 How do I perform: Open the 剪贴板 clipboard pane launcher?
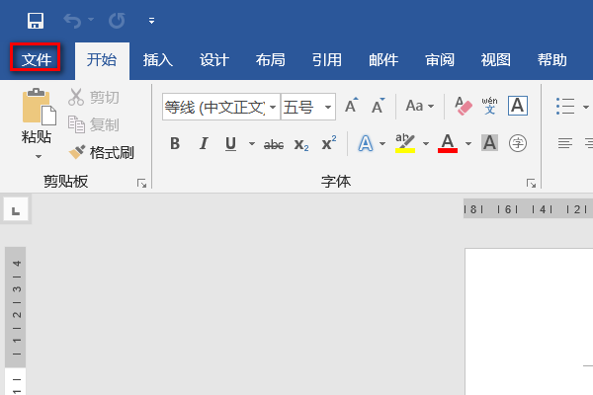(x=141, y=184)
